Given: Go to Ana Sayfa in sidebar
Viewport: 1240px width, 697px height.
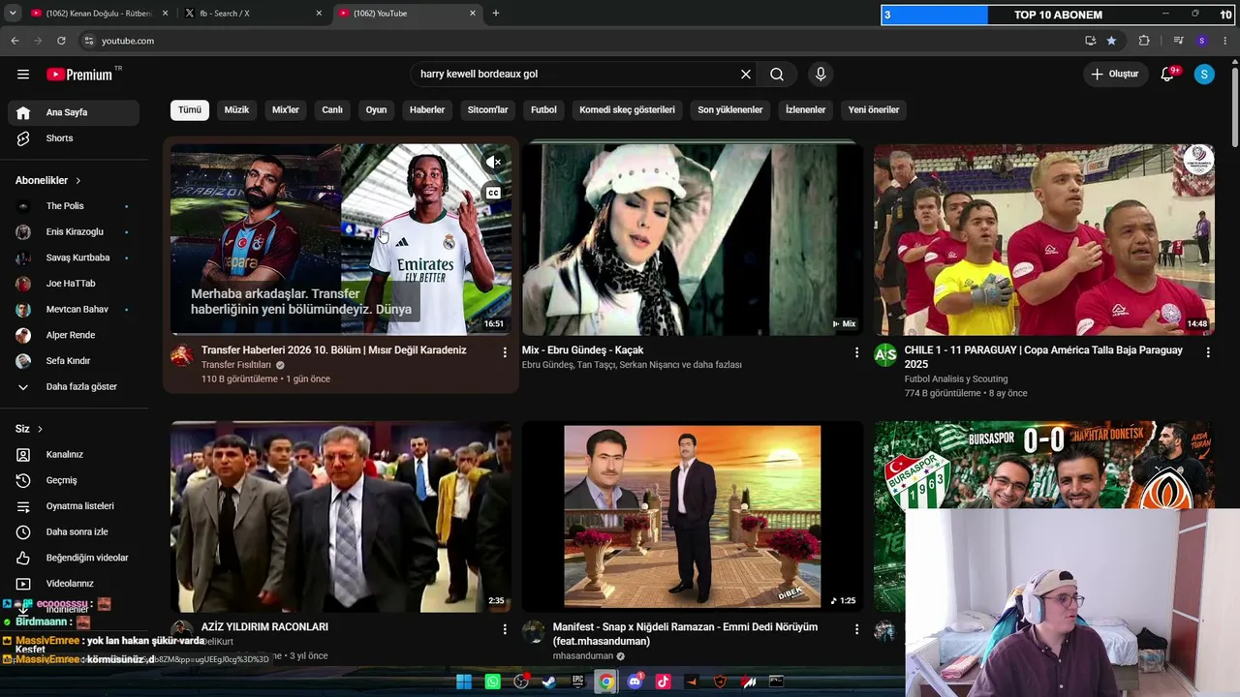Looking at the screenshot, I should (x=74, y=112).
